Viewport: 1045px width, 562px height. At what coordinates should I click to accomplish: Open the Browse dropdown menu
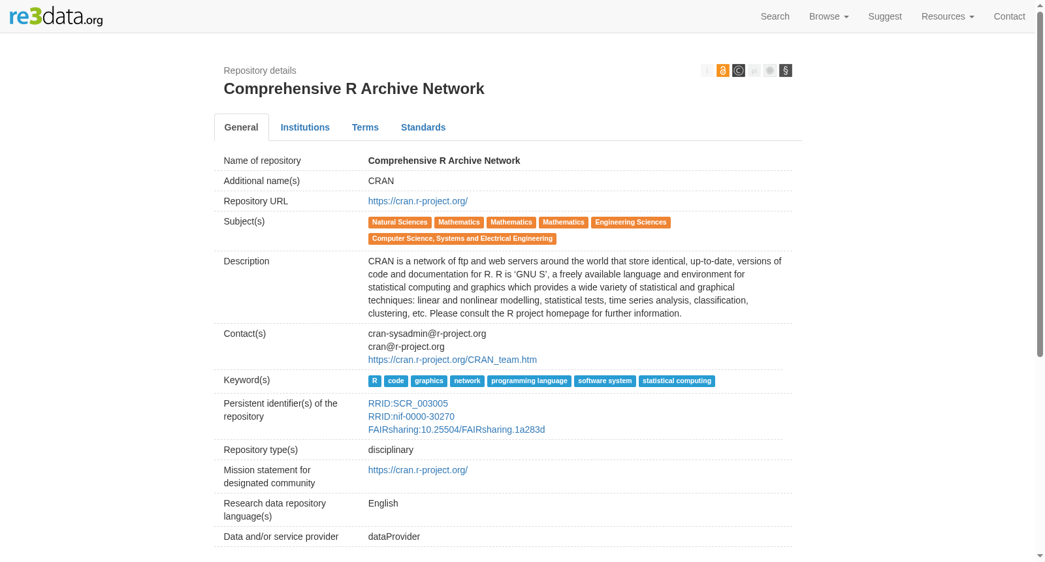(829, 16)
